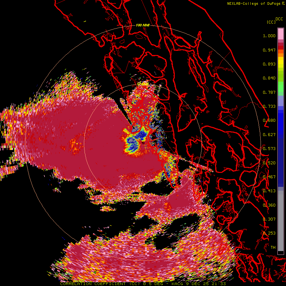Pick the bright green segment of the color scale
This screenshot has width=286, height=286.
click(281, 87)
